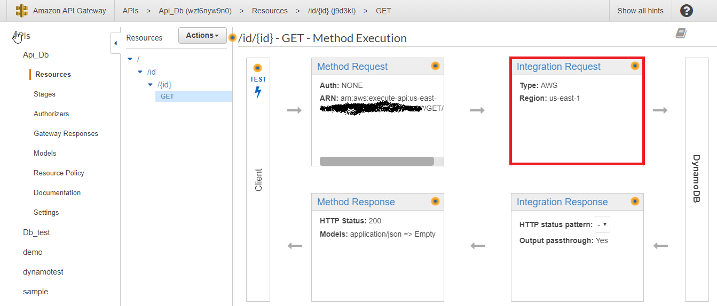Click the Integration Request title link
This screenshot has width=717, height=306.
point(558,67)
